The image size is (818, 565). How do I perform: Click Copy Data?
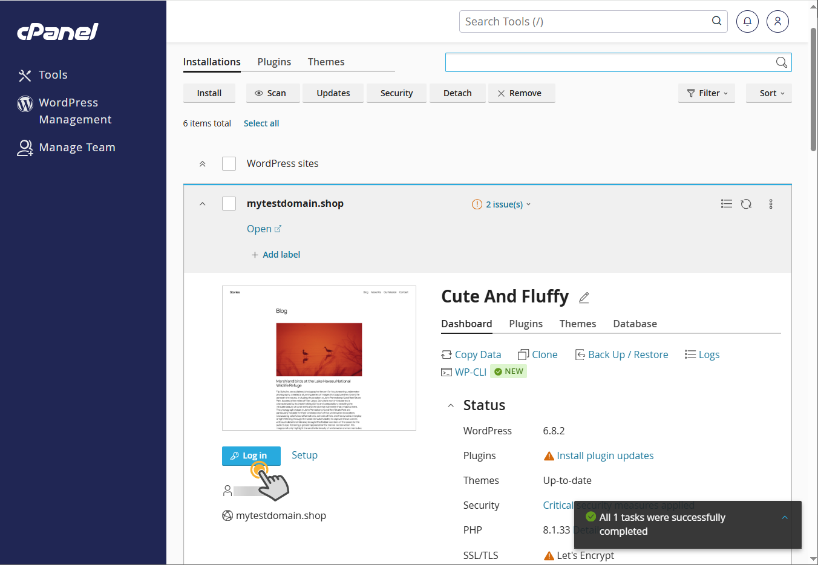471,354
